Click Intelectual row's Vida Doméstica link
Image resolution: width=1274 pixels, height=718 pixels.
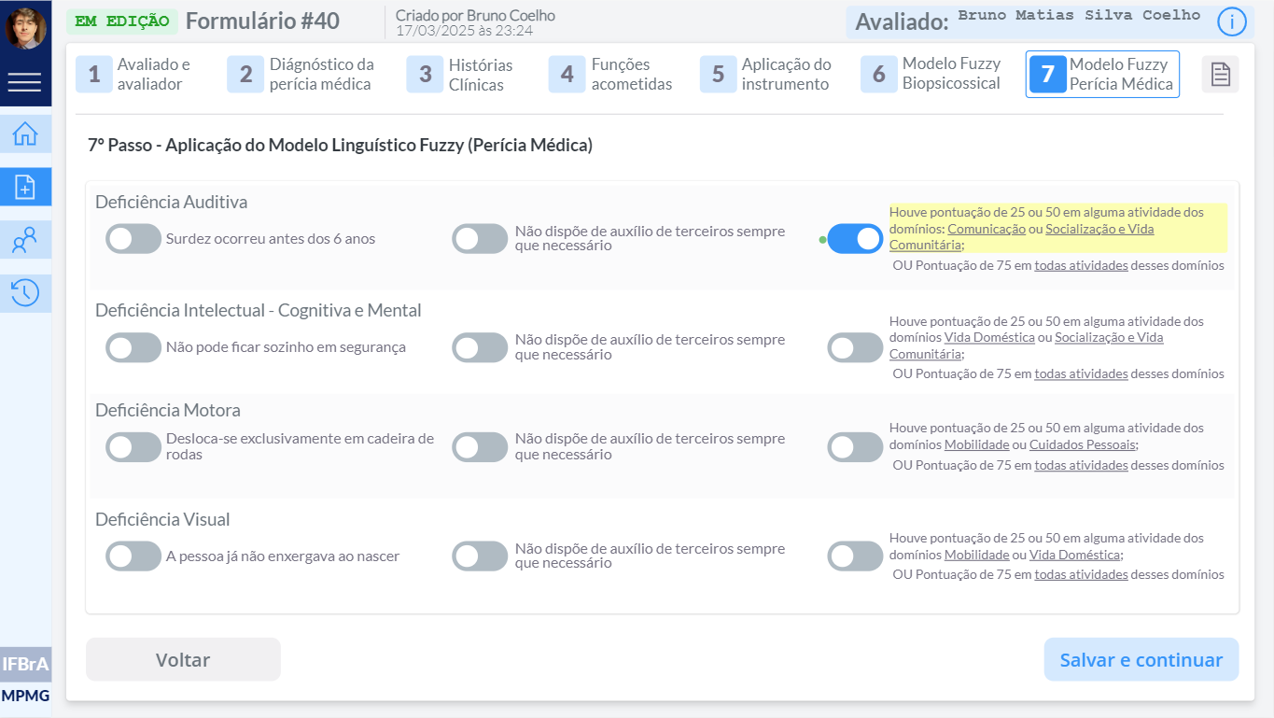[989, 338]
